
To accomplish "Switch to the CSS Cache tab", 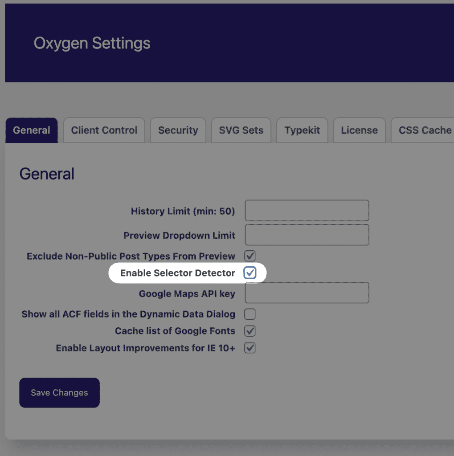I will click(422, 130).
